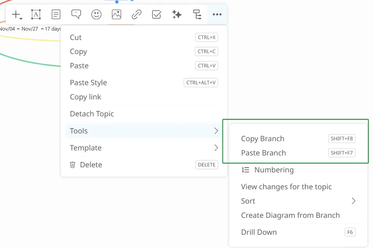Image resolution: width=373 pixels, height=248 pixels.
Task: Open the emoji smiley icon picker
Action: pos(96,15)
